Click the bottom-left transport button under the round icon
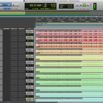 [77, 8]
